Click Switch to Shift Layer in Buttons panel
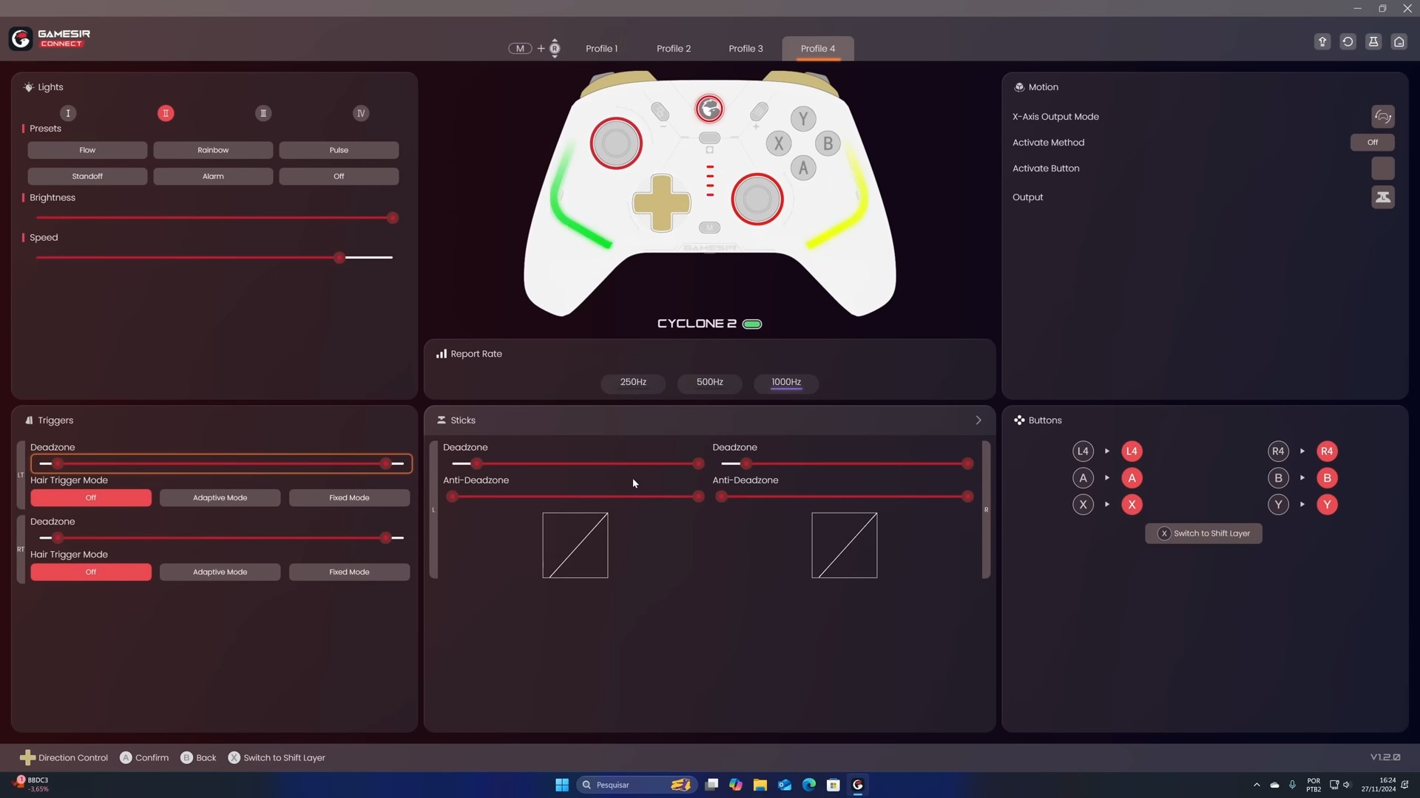Viewport: 1420px width, 798px height. 1203,533
